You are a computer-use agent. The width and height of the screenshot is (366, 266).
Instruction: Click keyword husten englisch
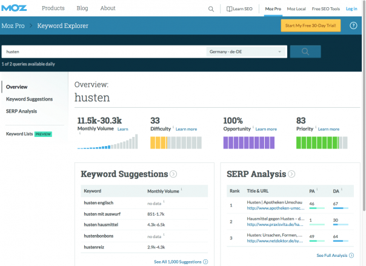point(99,203)
